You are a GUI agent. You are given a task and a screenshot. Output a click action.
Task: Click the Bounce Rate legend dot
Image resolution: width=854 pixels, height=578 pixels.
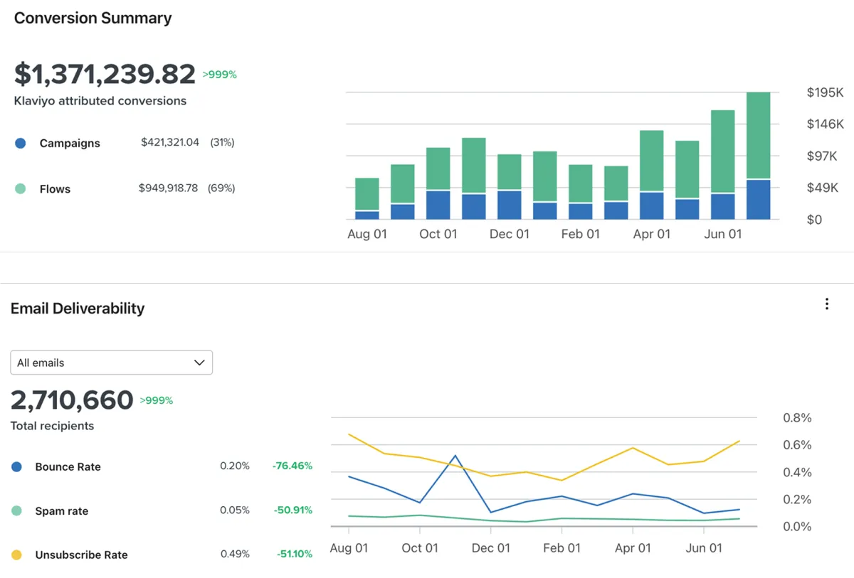[17, 467]
